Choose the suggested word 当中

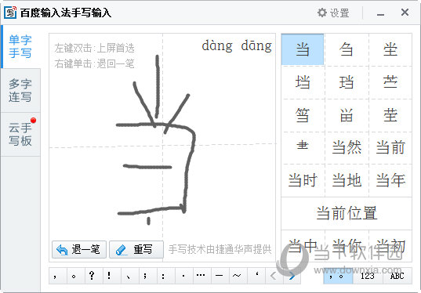point(303,245)
